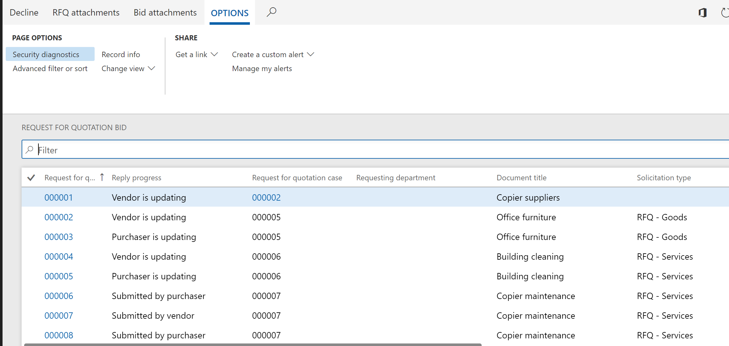Click the Decline menu item

24,12
